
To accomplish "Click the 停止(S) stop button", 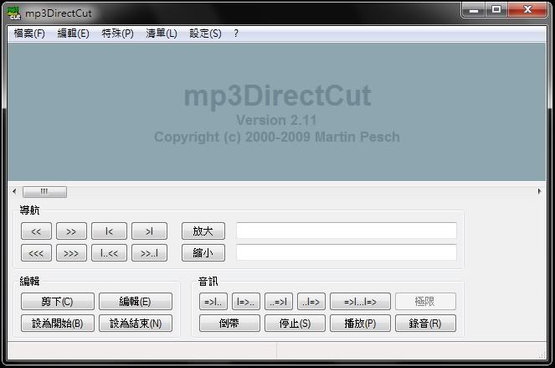I will coord(295,323).
